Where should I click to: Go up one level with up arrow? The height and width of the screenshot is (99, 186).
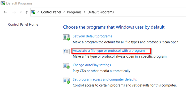27,12
